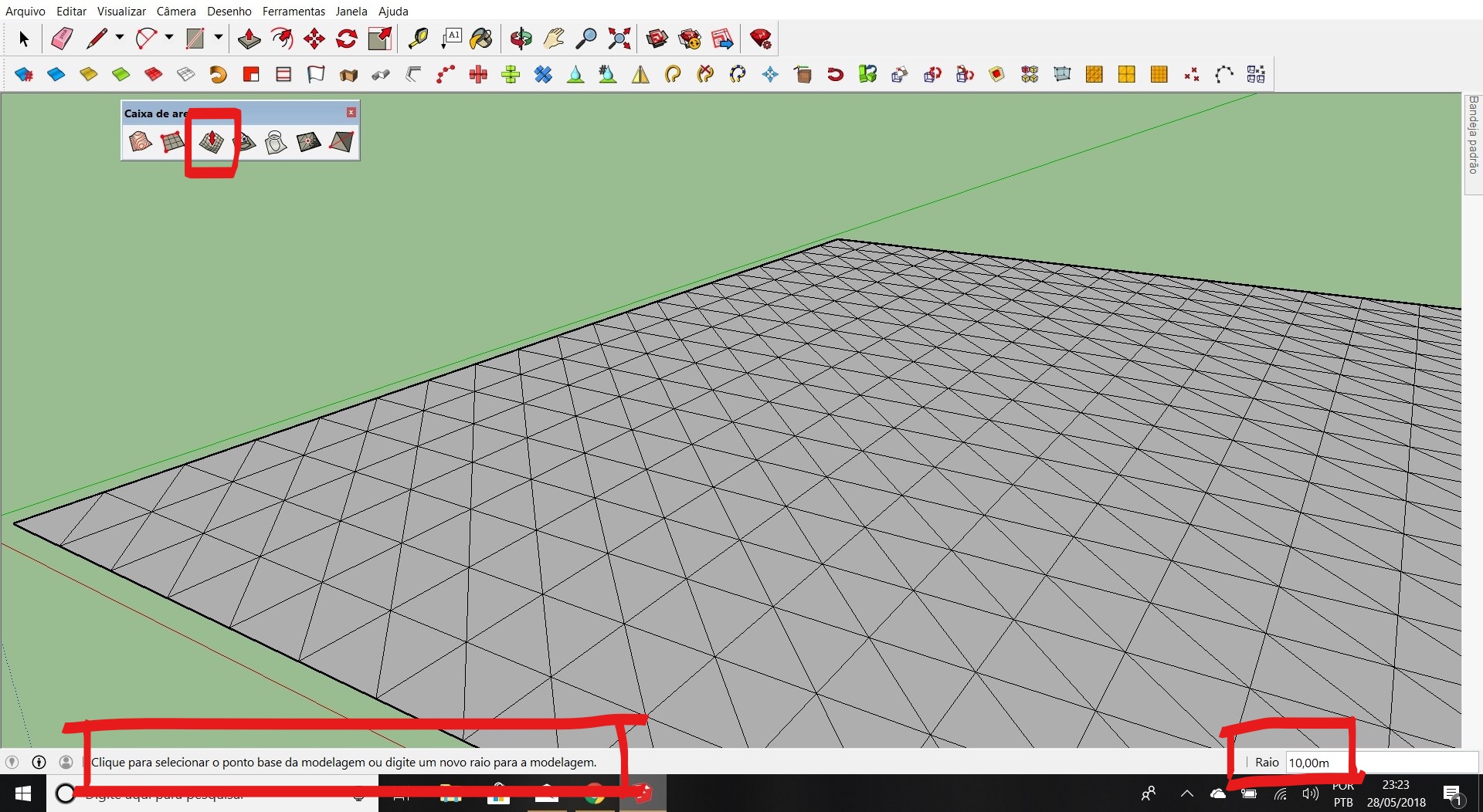Open the Extension Warehouse icon
Screen dimensions: 1483x812
690,39
